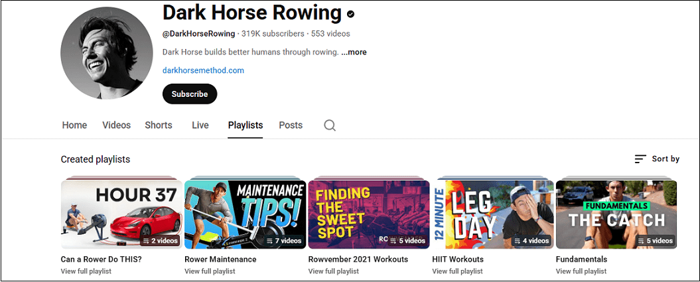View full playlist for HIIT Workouts
The image size is (700, 282).
[x=458, y=271]
